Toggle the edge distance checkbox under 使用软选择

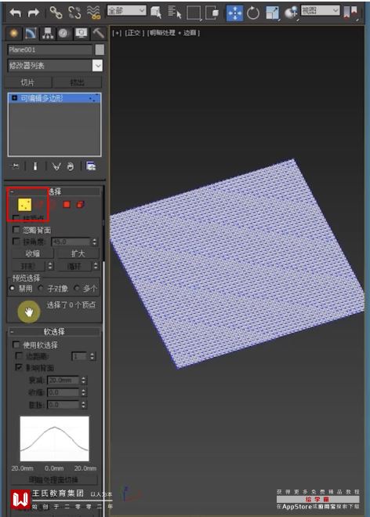19,356
